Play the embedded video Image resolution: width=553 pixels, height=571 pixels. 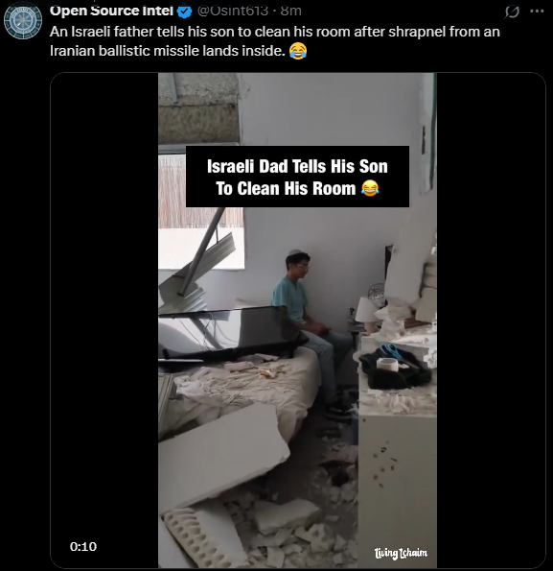[297, 321]
